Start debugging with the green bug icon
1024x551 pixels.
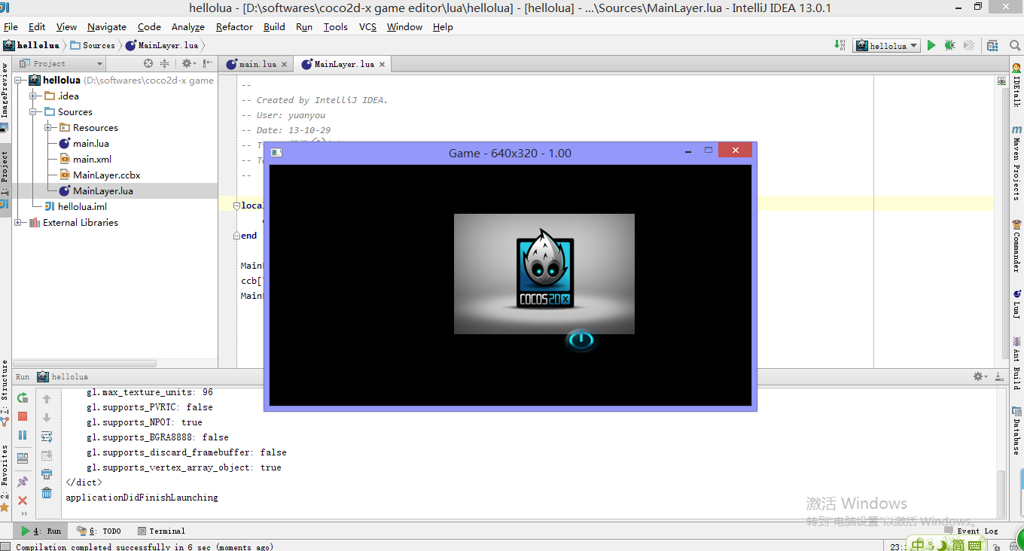pyautogui.click(x=950, y=45)
